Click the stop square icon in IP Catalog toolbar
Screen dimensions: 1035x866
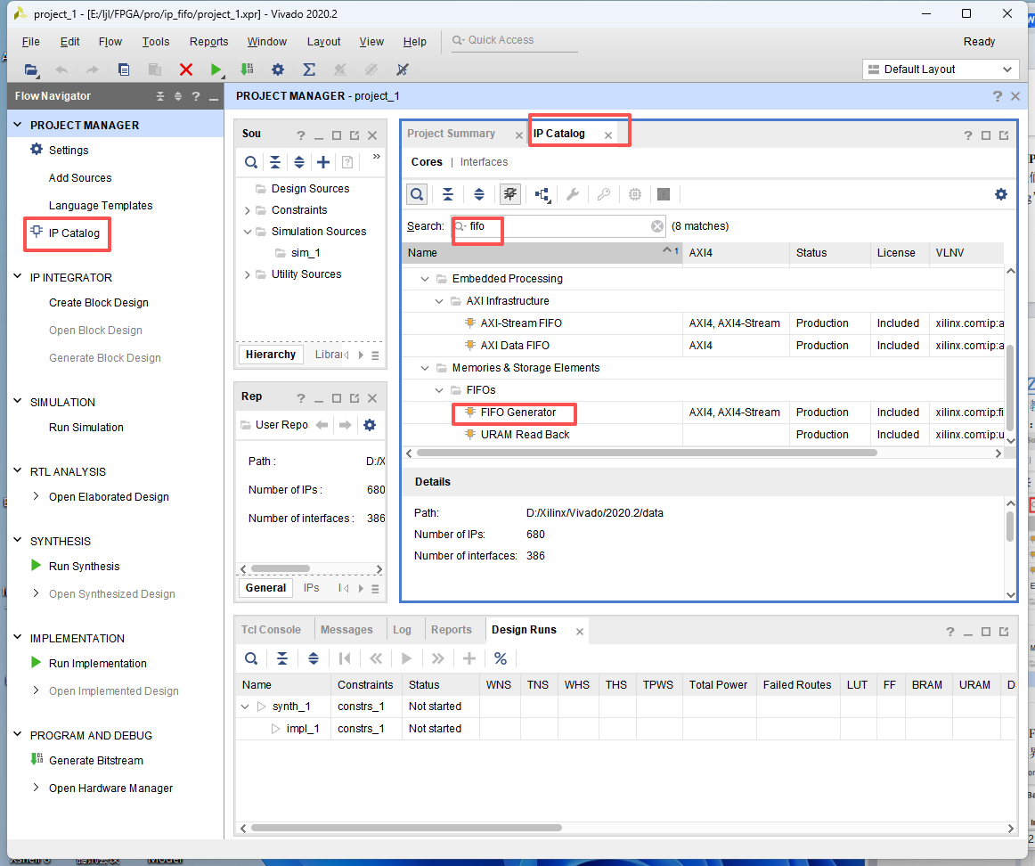pyautogui.click(x=664, y=194)
